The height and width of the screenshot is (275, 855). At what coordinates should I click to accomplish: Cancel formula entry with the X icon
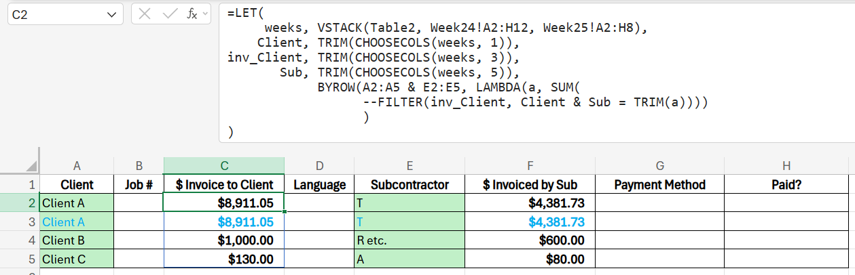(x=145, y=14)
